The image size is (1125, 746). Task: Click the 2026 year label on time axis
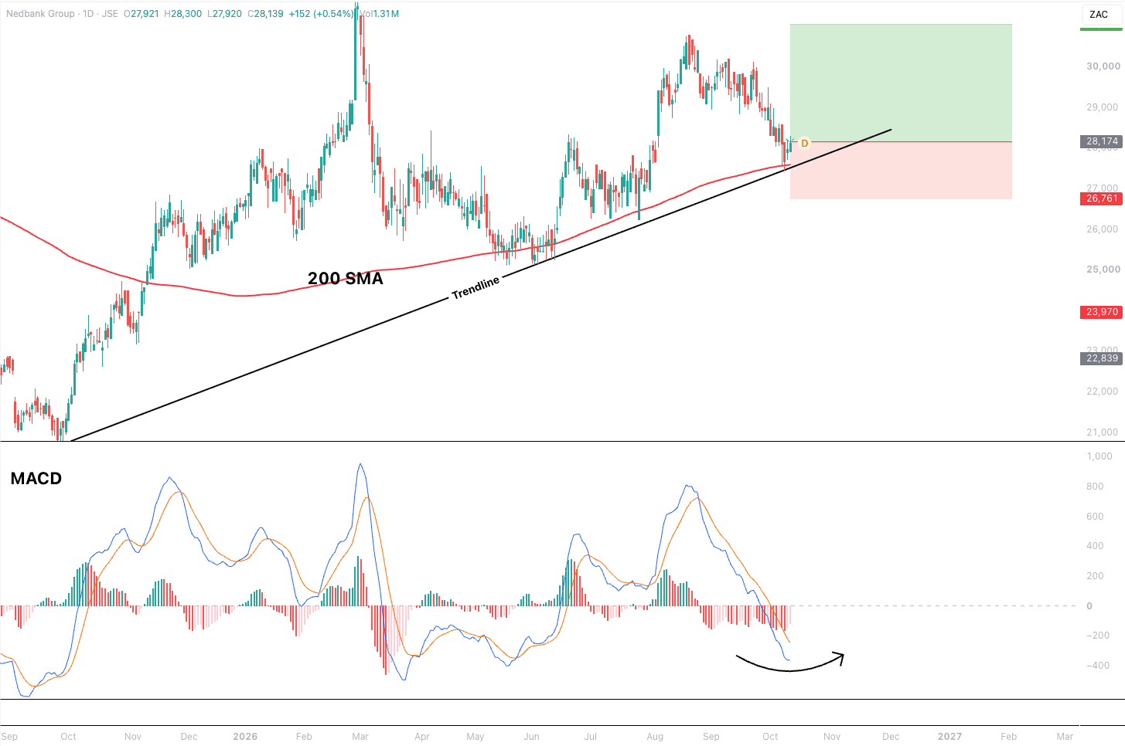(x=245, y=737)
